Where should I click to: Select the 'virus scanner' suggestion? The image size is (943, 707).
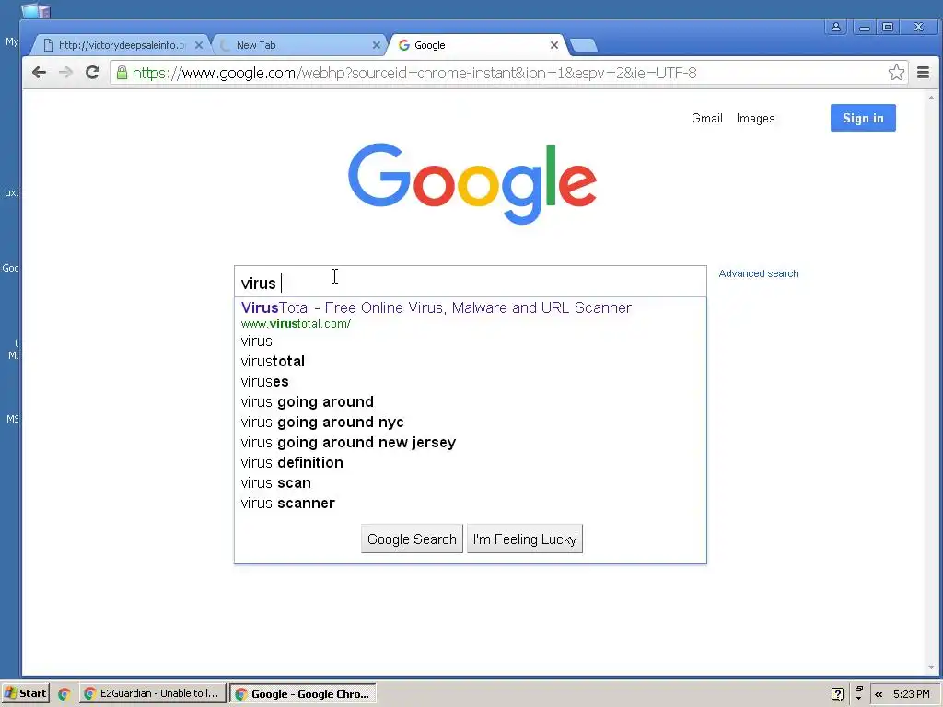coord(471,504)
